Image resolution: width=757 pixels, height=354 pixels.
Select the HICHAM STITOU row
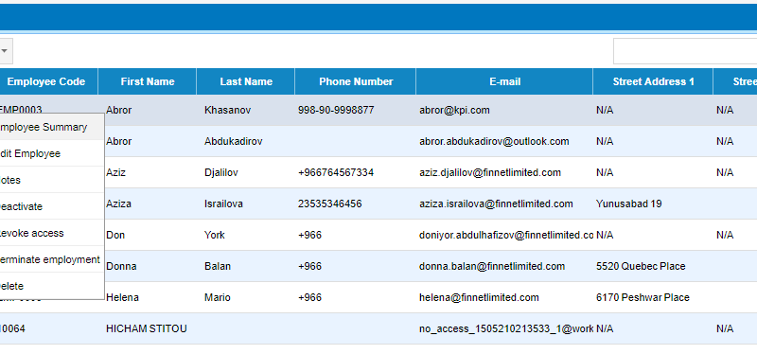(378, 328)
